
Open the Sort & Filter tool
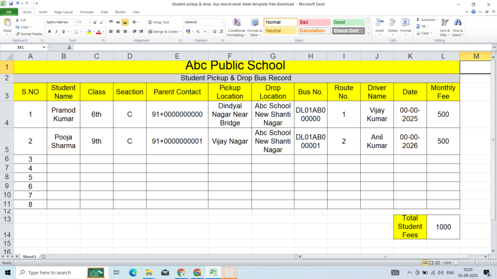click(445, 27)
